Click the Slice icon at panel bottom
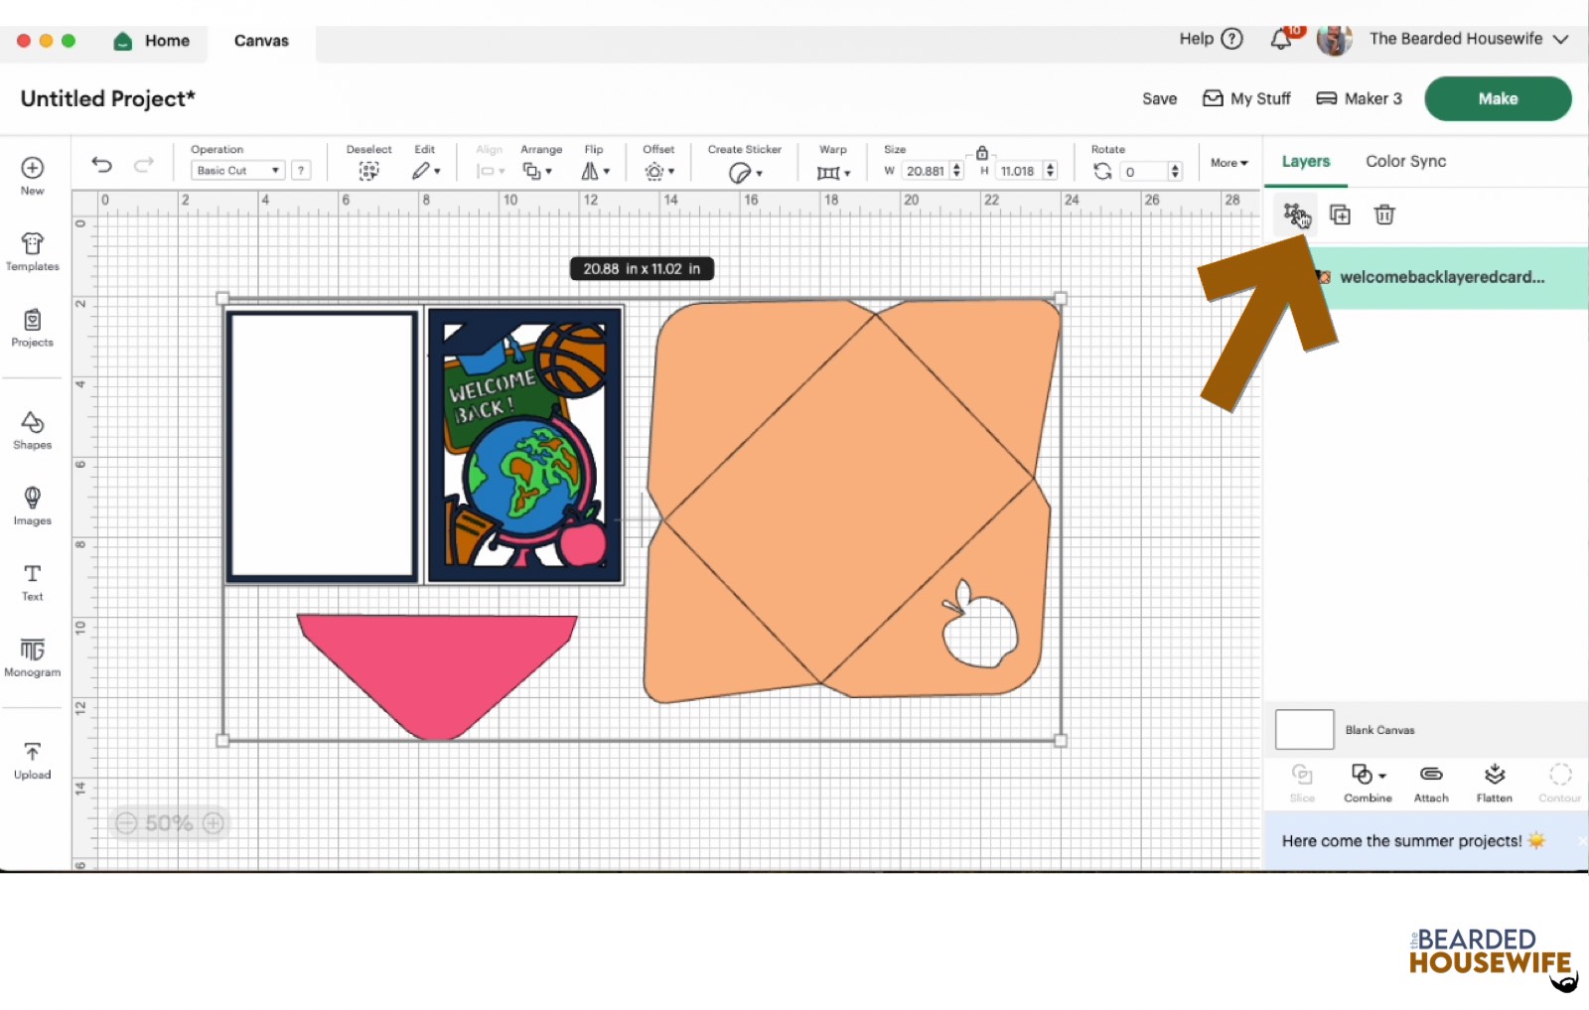This screenshot has height=1010, width=1589. [x=1302, y=777]
